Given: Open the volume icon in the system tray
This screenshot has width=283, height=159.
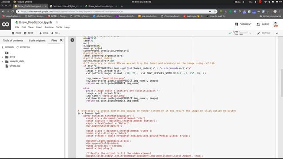Looking at the screenshot, I should [273, 2].
